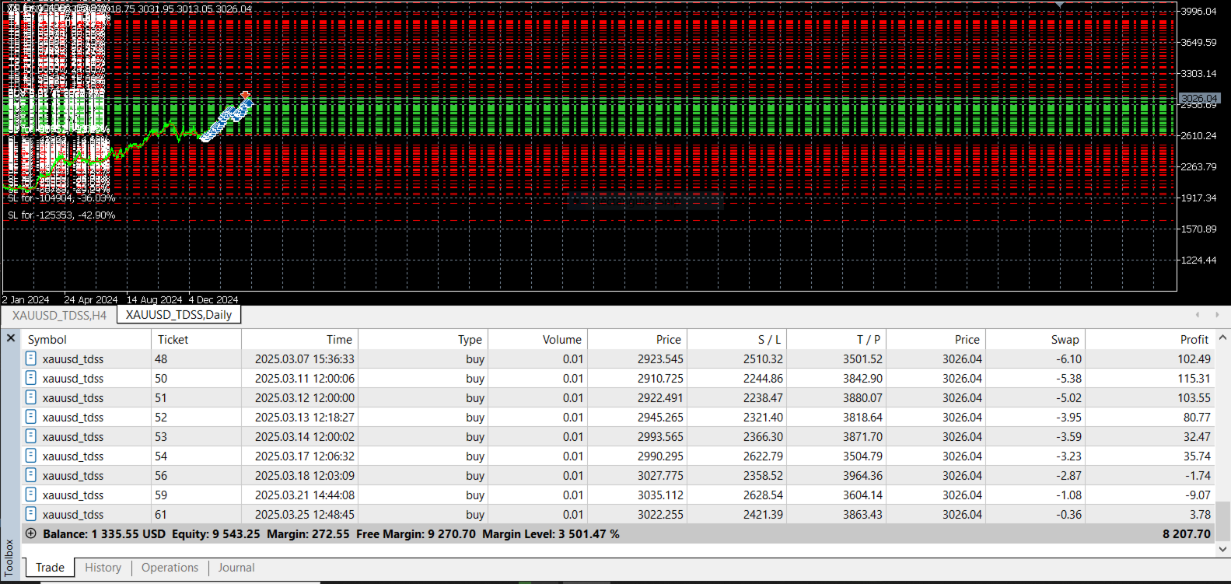Screen dimensions: 1231x584
Task: Click stop loss value 2622.79
Action: pyautogui.click(x=764, y=456)
